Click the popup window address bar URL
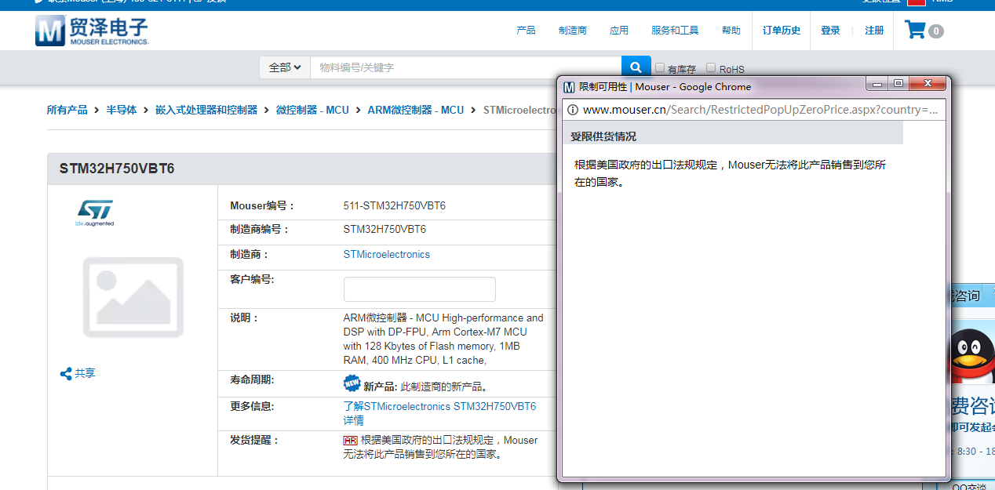Screen dimensions: 995x490 tap(760, 110)
